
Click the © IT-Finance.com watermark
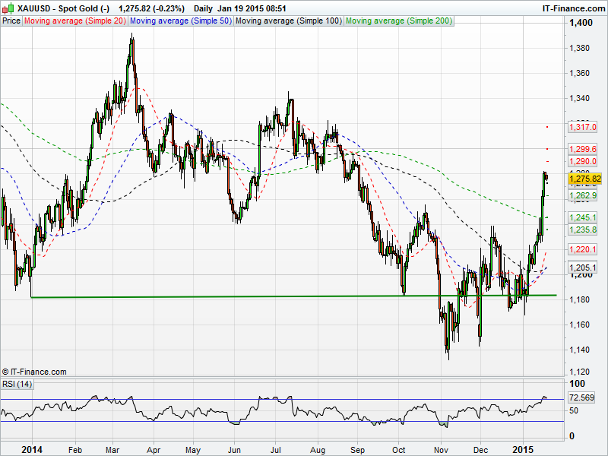(x=35, y=372)
